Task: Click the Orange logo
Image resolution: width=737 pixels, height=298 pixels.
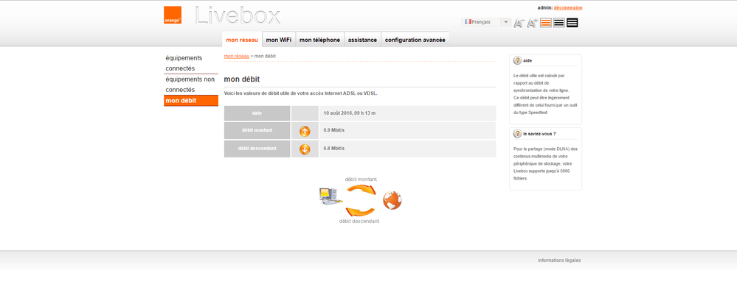Action: click(173, 15)
